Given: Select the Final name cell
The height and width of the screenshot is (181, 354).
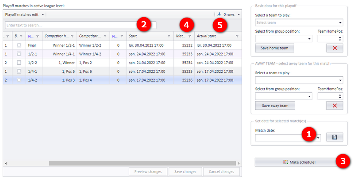Looking at the screenshot, I should (x=34, y=45).
